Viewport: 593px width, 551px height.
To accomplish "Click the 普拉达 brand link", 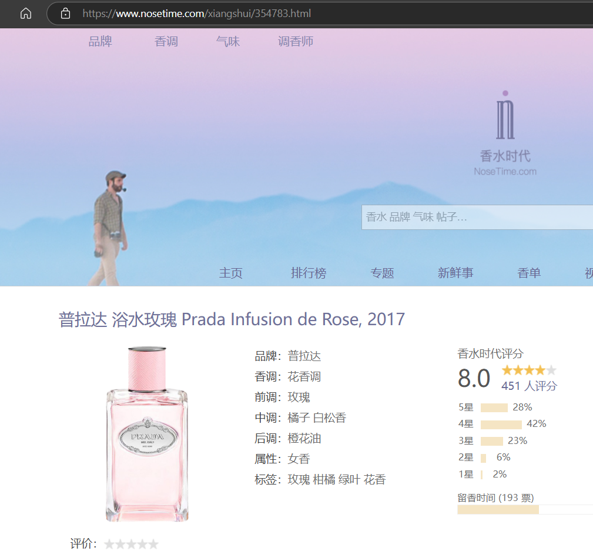I will [x=304, y=356].
